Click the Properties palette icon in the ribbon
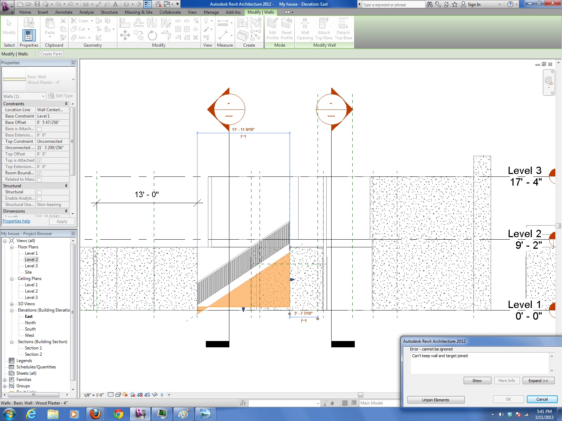 [29, 35]
